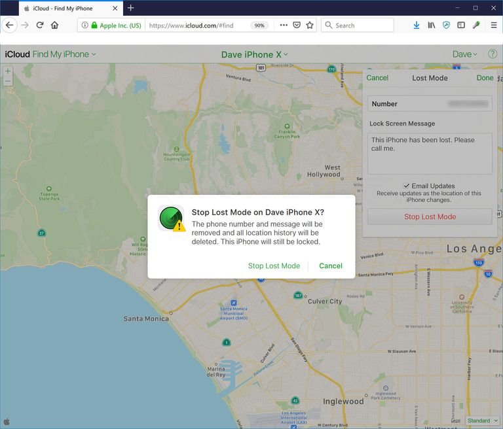Cancel the Stop Lost Mode dialog
This screenshot has width=503, height=429.
pyautogui.click(x=331, y=266)
